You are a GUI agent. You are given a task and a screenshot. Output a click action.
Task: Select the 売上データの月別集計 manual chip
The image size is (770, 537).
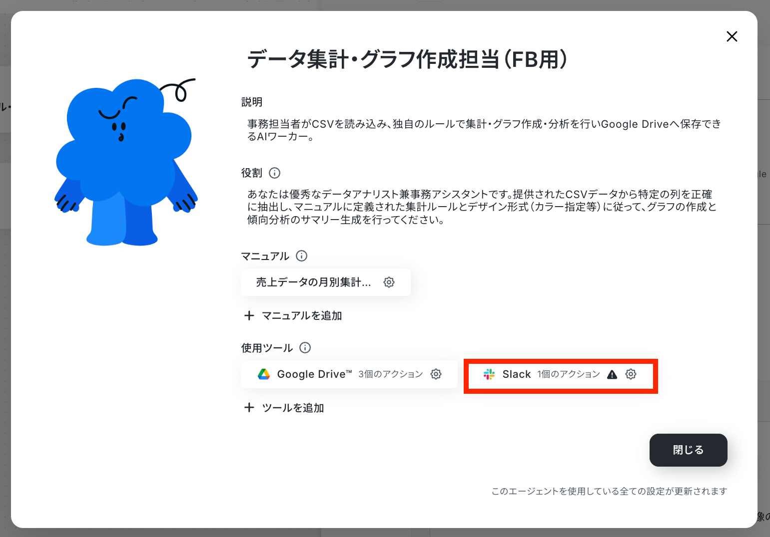point(326,282)
